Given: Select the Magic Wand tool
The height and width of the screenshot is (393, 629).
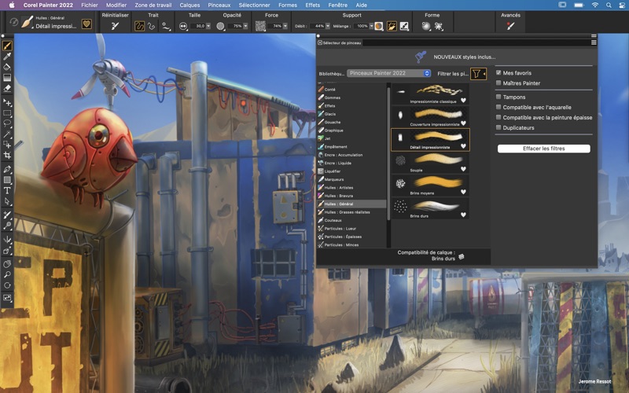Looking at the screenshot, I should (7, 134).
